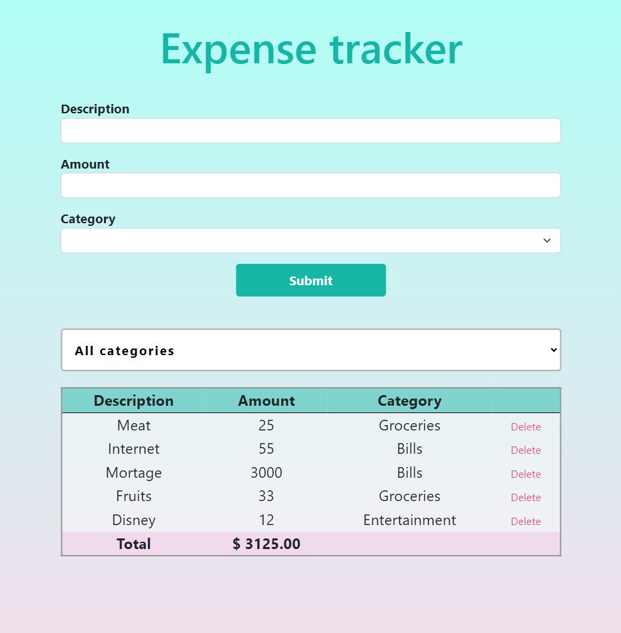Delete the Meat expense
621x633 pixels.
pyautogui.click(x=526, y=426)
